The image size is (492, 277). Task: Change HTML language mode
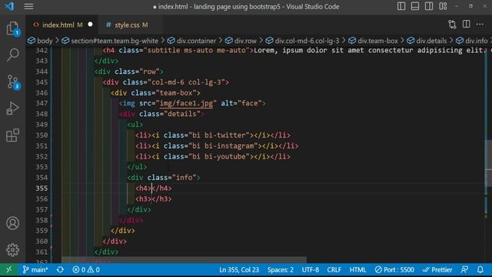point(357,270)
